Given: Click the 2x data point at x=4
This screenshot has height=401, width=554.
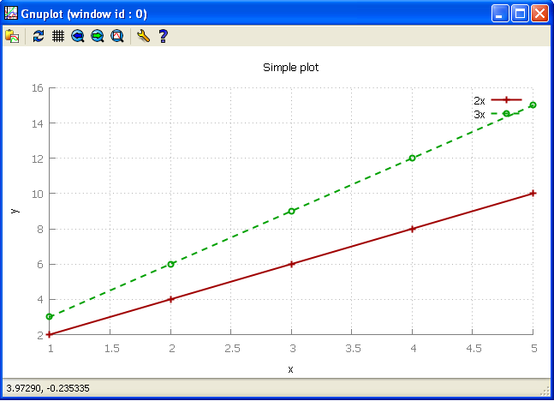Looking at the screenshot, I should click(x=413, y=229).
